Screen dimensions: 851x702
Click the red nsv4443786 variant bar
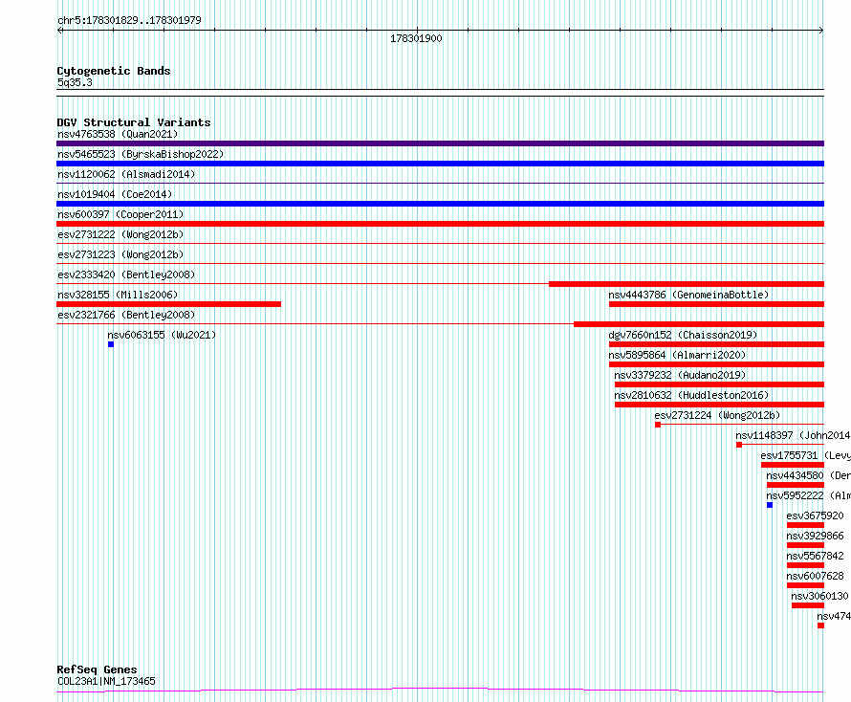[716, 304]
